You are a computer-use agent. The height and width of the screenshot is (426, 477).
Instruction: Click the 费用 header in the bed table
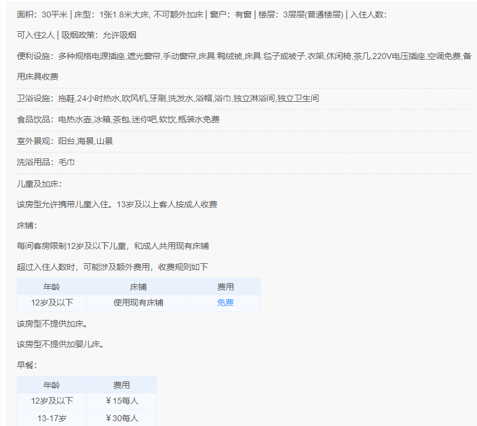[225, 287]
